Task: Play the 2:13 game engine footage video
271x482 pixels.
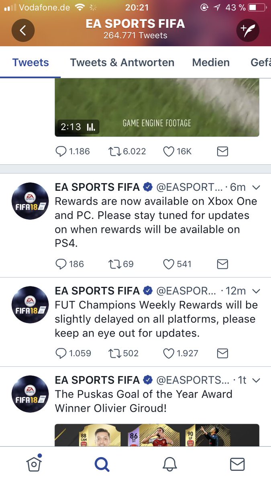Action: tap(157, 107)
